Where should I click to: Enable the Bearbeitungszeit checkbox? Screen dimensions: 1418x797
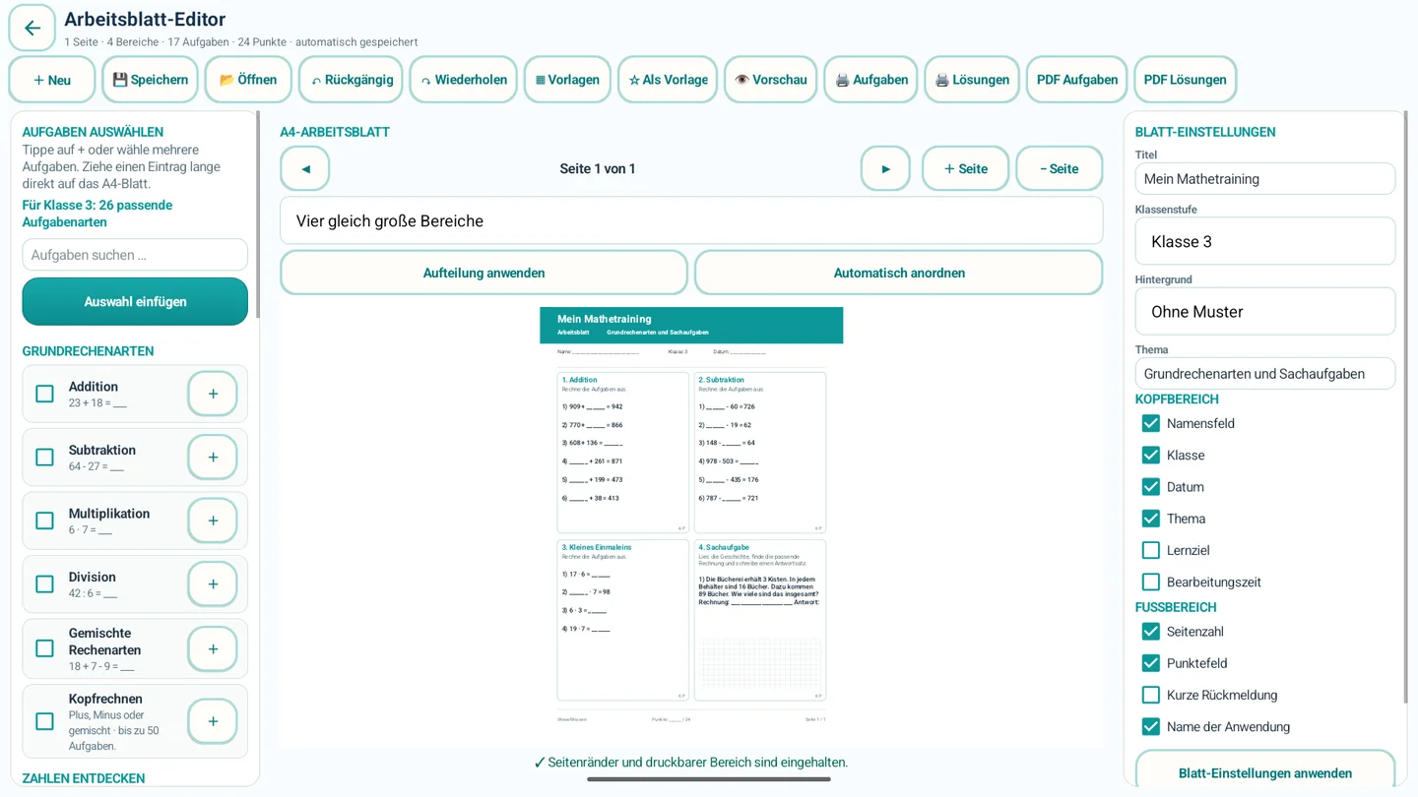1150,582
